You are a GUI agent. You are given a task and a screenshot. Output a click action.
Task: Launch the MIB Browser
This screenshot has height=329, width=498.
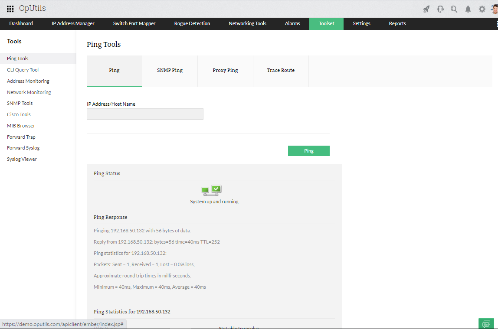tap(21, 126)
